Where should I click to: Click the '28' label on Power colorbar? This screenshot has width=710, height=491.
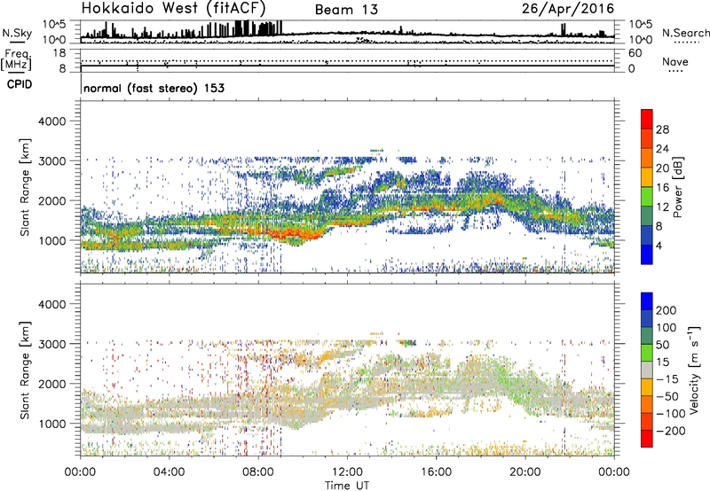point(662,129)
